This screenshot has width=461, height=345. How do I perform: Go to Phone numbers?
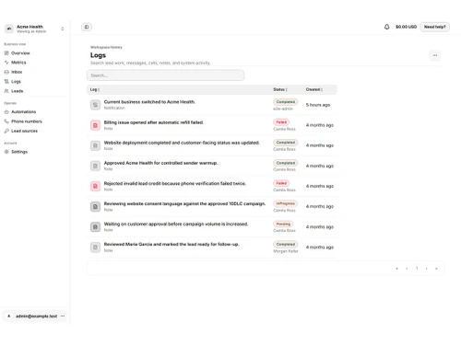(27, 121)
